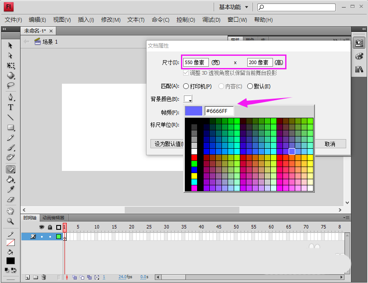
Task: Click the Swap Colors icon in tools panel
Action: tap(14, 270)
